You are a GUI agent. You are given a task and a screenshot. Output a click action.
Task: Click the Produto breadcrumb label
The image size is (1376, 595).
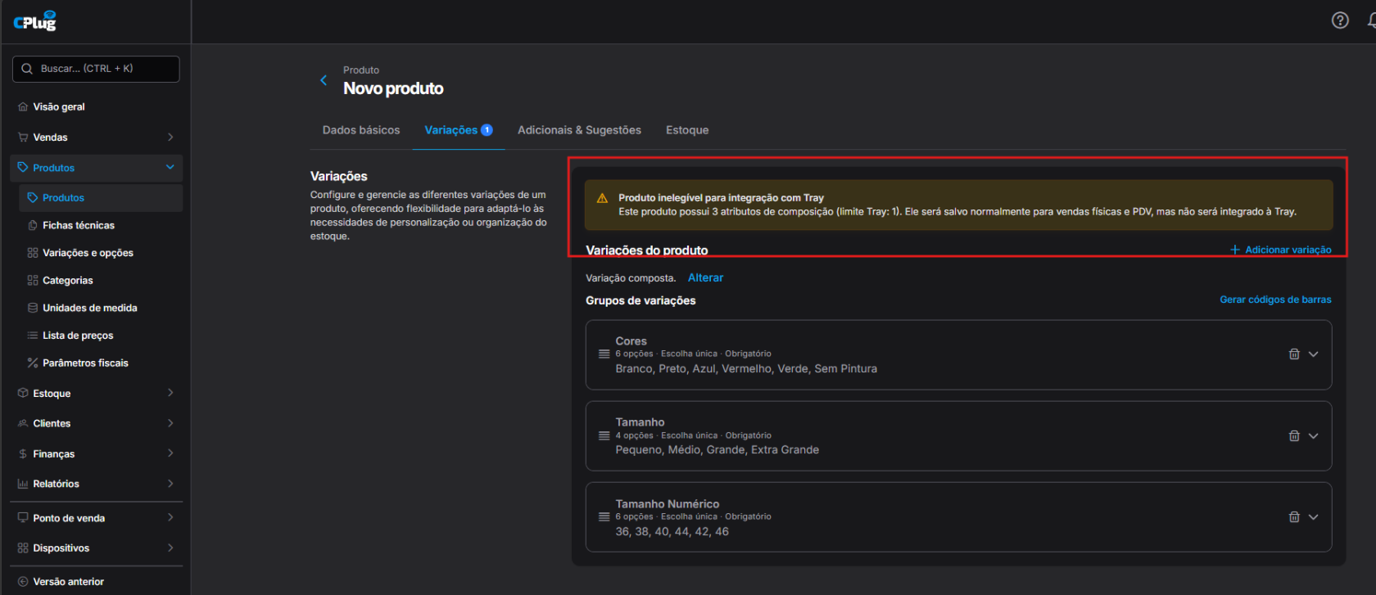click(361, 70)
